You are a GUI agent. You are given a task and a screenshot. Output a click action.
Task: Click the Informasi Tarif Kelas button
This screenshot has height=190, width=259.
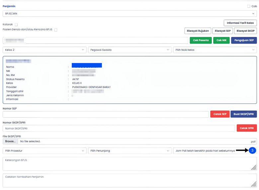[240, 23]
